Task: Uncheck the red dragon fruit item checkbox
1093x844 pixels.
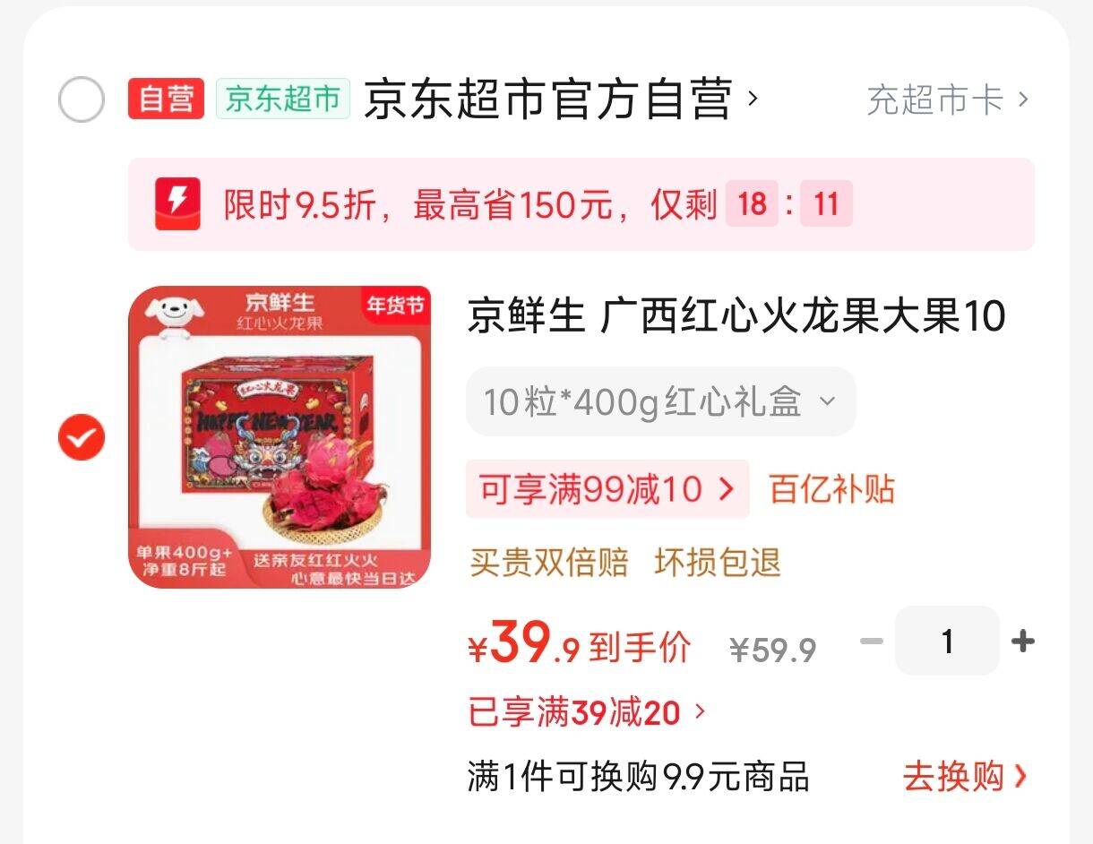Action: click(82, 437)
